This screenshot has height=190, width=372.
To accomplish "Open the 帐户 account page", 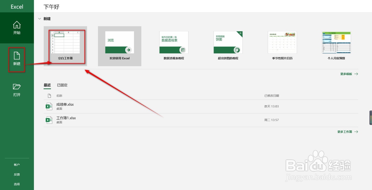I will pos(17,165).
